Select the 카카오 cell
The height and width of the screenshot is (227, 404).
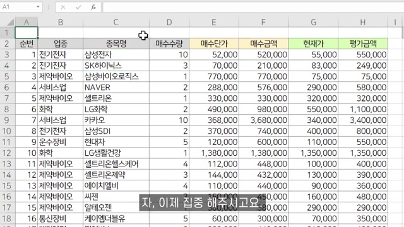click(116, 120)
